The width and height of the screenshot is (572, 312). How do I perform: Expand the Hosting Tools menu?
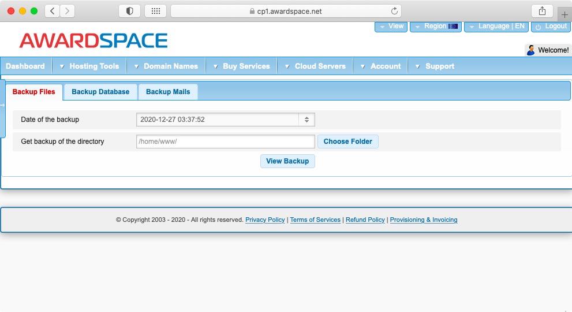click(x=89, y=66)
